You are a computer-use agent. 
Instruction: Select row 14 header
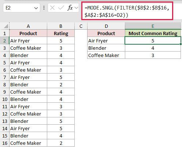5,128
